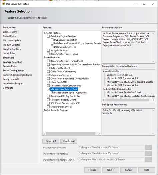
Task: Click the Shared feature directory (x86) field
Action: click(111, 160)
